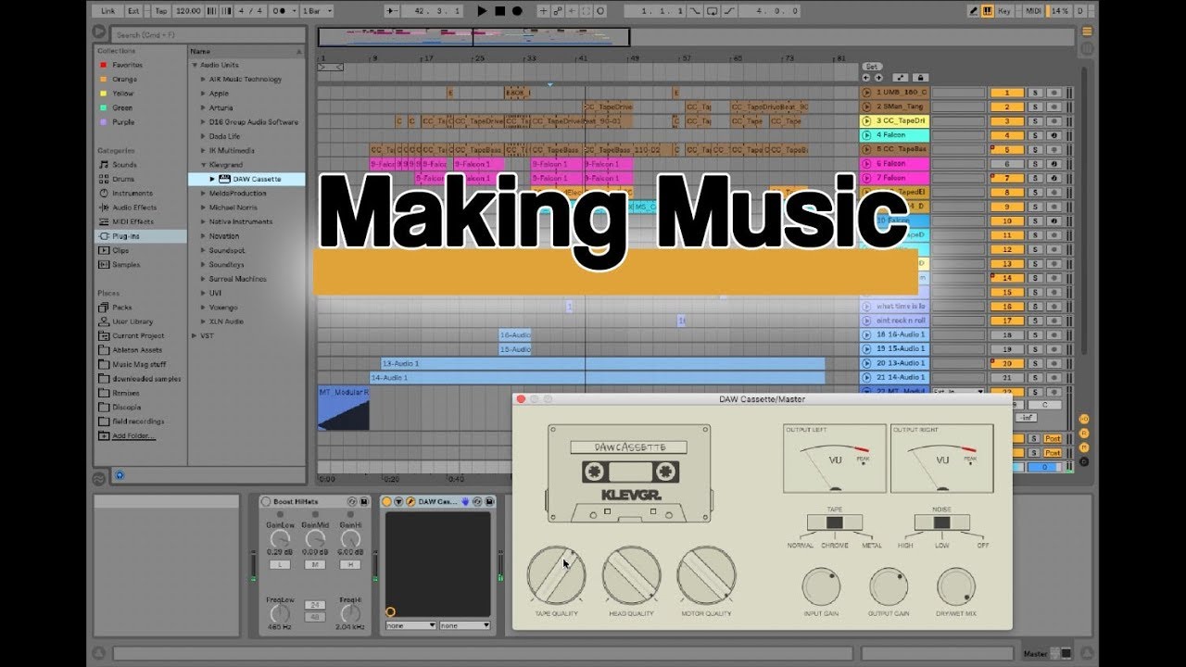Toggle Boost HiHats device activator
The image size is (1186, 667).
coord(266,501)
